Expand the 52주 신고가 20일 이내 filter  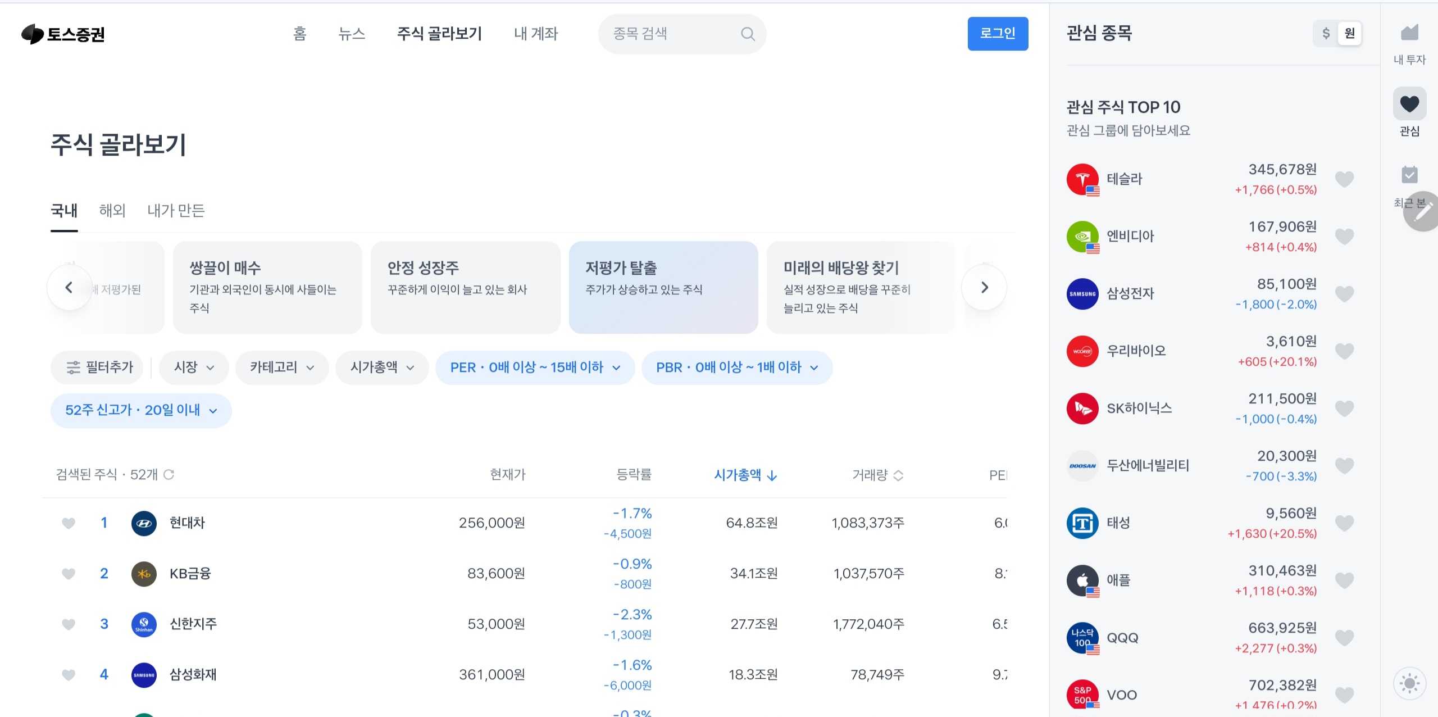point(141,410)
